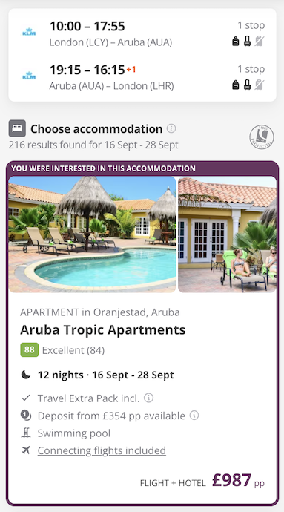Click the 88 Excellent rating badge
This screenshot has height=512, width=284.
coord(30,350)
